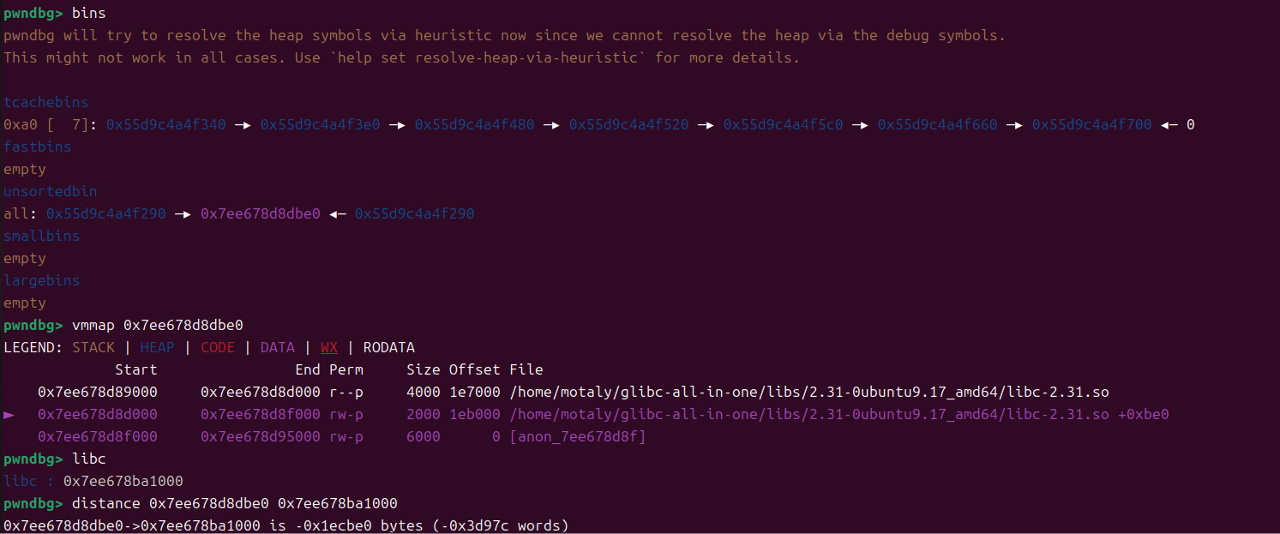Click the HEAP label in the legend
This screenshot has height=534, width=1280.
pyautogui.click(x=157, y=348)
